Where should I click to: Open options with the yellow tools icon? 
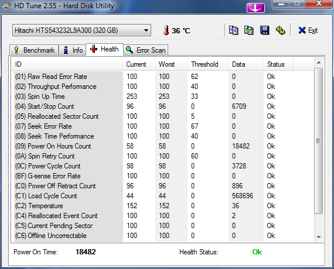(281, 30)
